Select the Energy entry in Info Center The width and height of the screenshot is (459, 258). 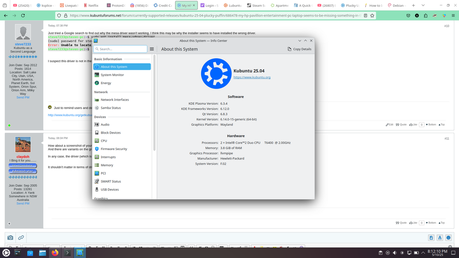106,83
